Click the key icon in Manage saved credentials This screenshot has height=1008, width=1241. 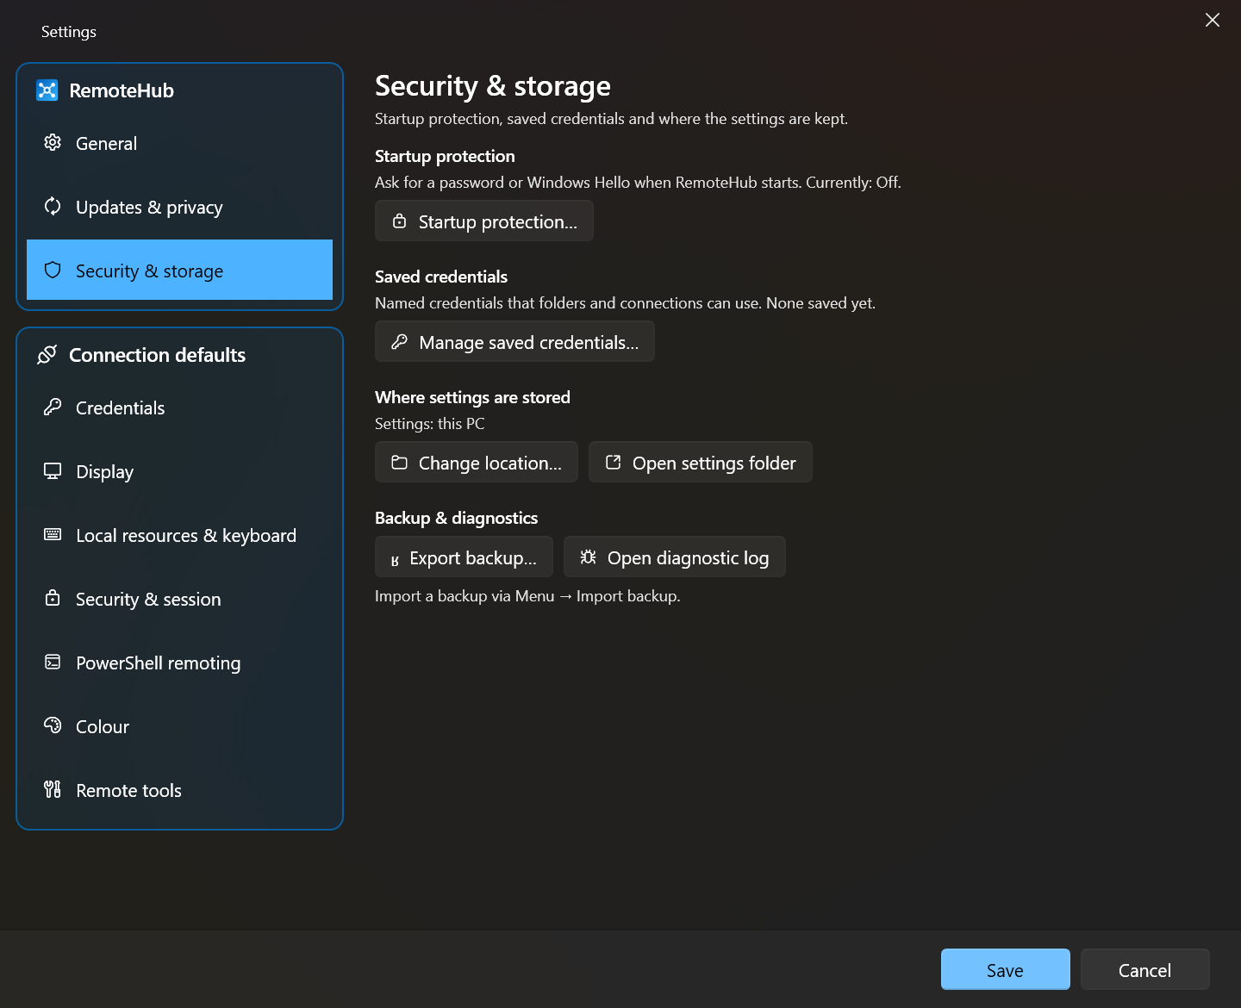(399, 342)
